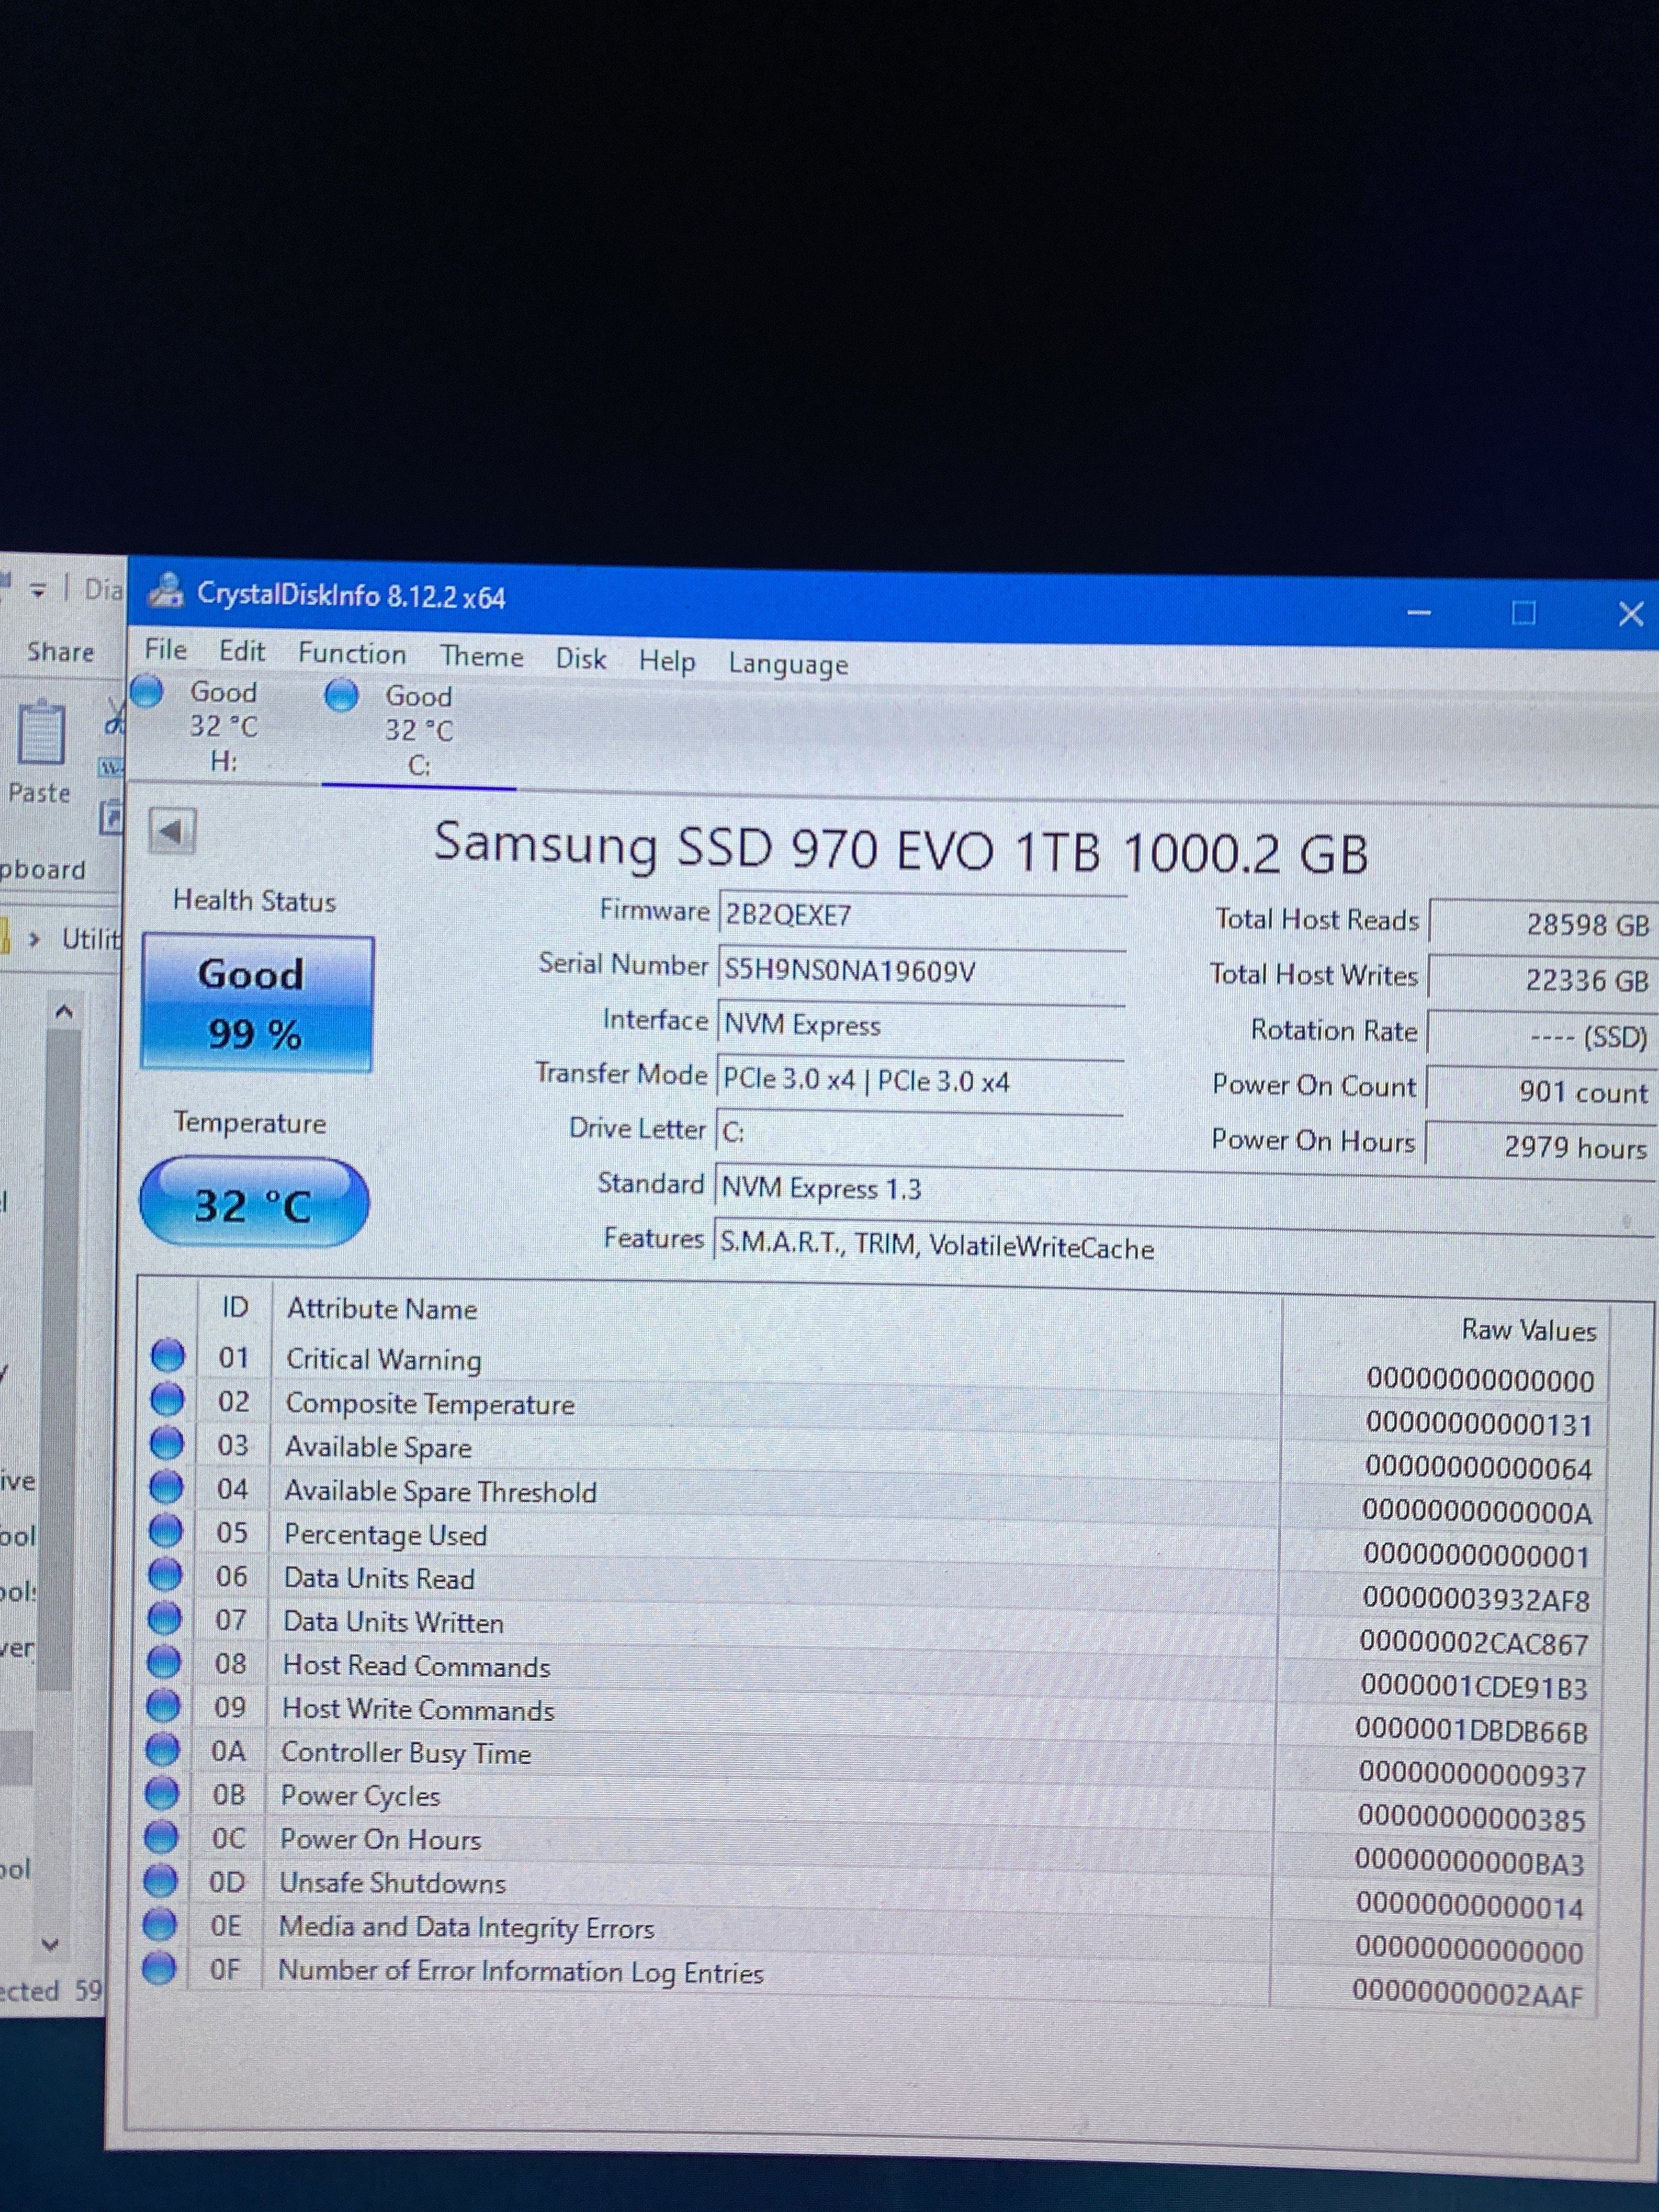The width and height of the screenshot is (1659, 2212).
Task: Select the Percentage Used attribute name
Action: tap(385, 1535)
